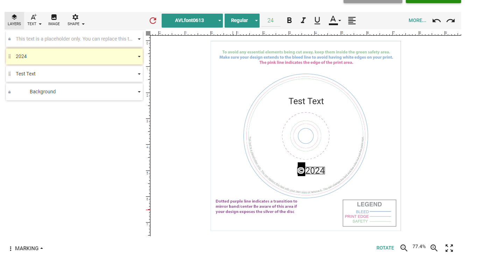480x260 pixels.
Task: Open the Marking menu
Action: 26,248
